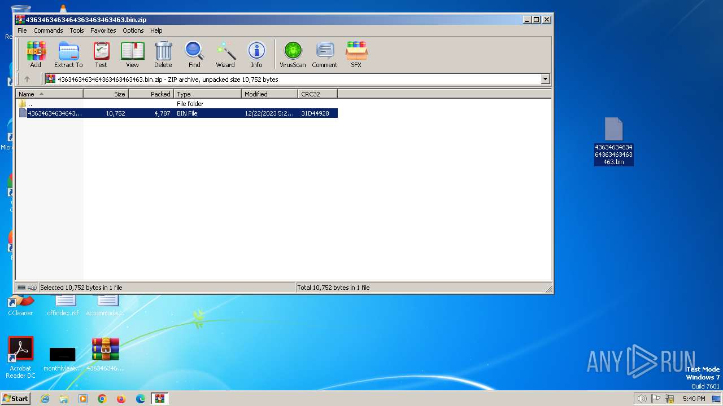Open the View toolbar icon

pyautogui.click(x=132, y=55)
